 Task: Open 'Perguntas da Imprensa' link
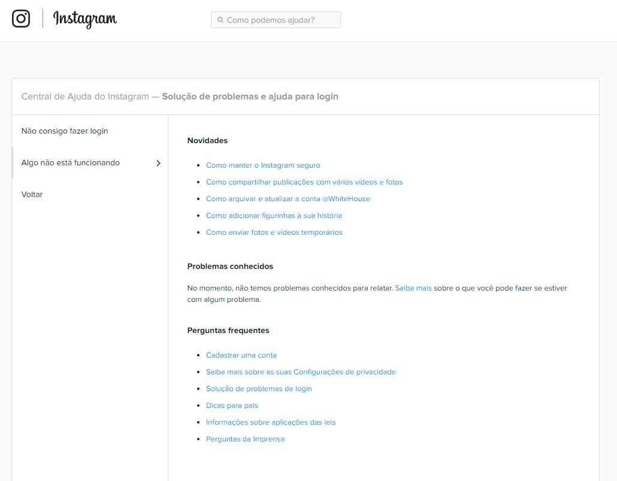tap(245, 439)
